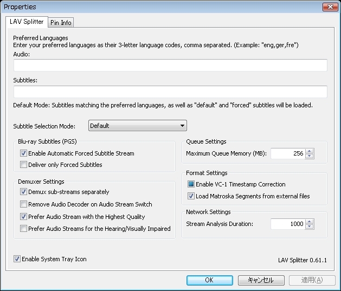Toggle Enable VC-1 Timestamp Correction checkbox
The image size is (341, 291).
pyautogui.click(x=191, y=184)
